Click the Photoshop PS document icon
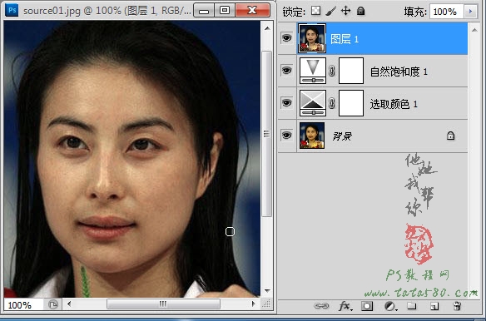The width and height of the screenshot is (486, 321). click(12, 11)
